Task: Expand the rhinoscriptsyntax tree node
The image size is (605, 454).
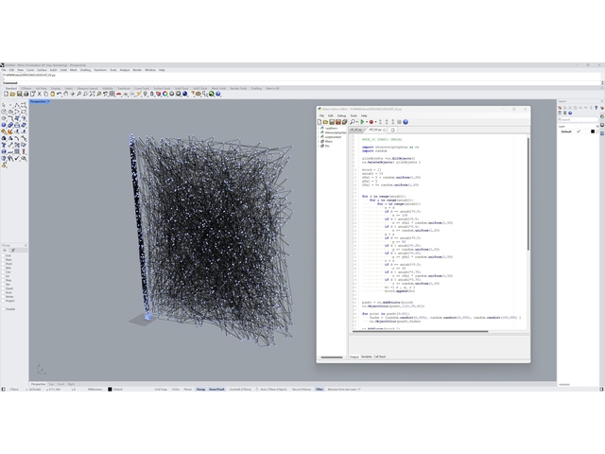Action: coord(319,132)
